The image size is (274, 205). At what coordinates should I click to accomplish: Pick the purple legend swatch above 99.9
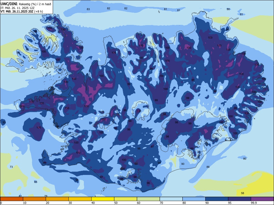pos(262,199)
